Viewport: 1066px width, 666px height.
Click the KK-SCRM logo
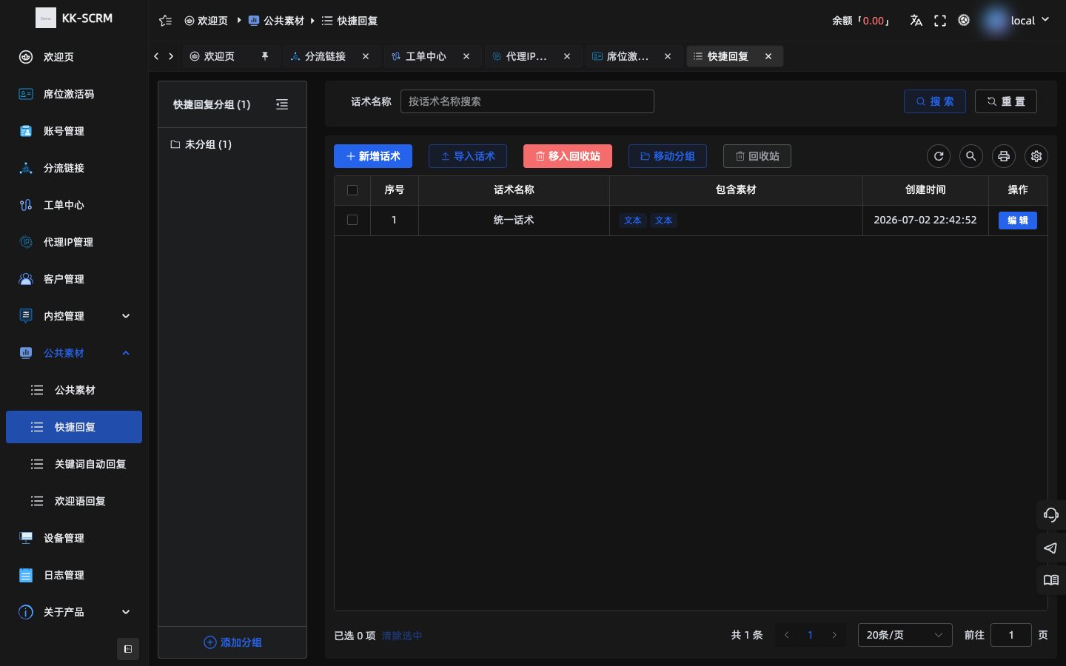[74, 18]
